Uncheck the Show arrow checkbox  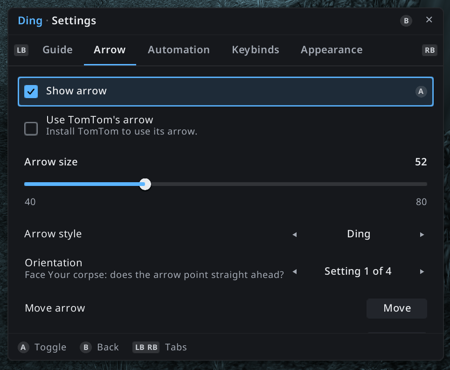[31, 92]
